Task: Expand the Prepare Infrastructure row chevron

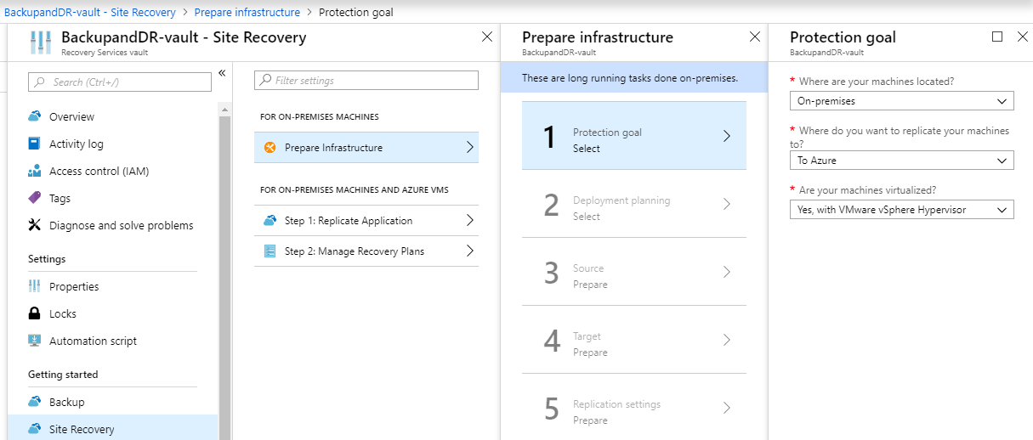Action: click(470, 148)
